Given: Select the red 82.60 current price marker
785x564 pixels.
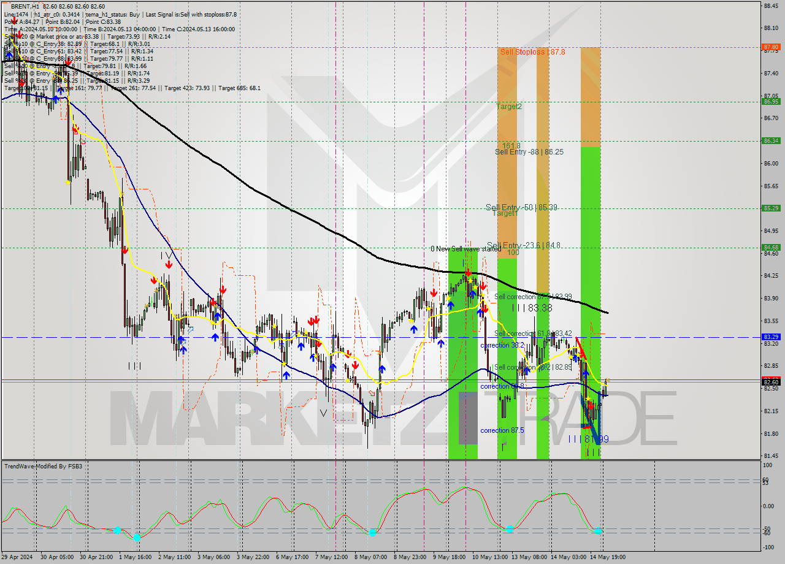Looking at the screenshot, I should pyautogui.click(x=772, y=380).
